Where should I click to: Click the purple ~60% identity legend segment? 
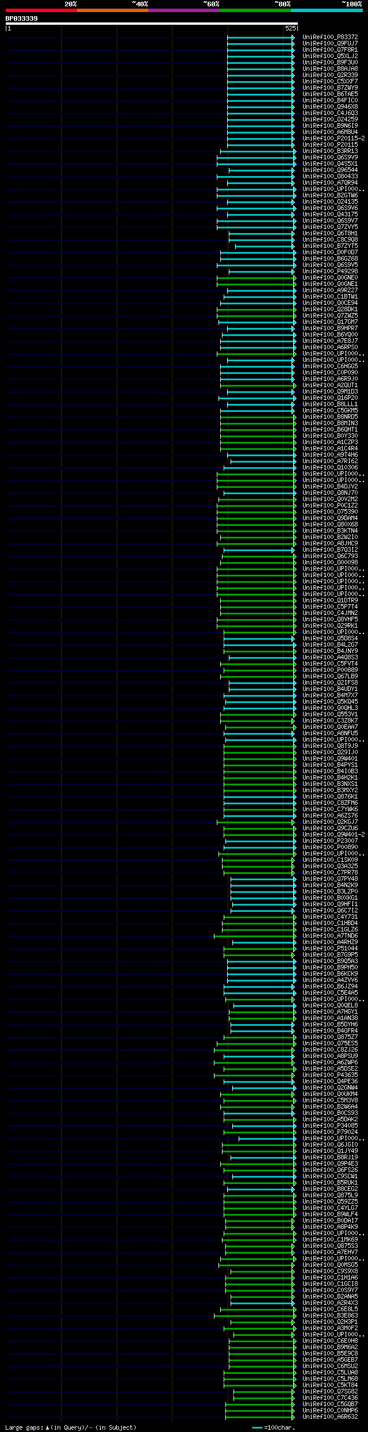[183, 10]
